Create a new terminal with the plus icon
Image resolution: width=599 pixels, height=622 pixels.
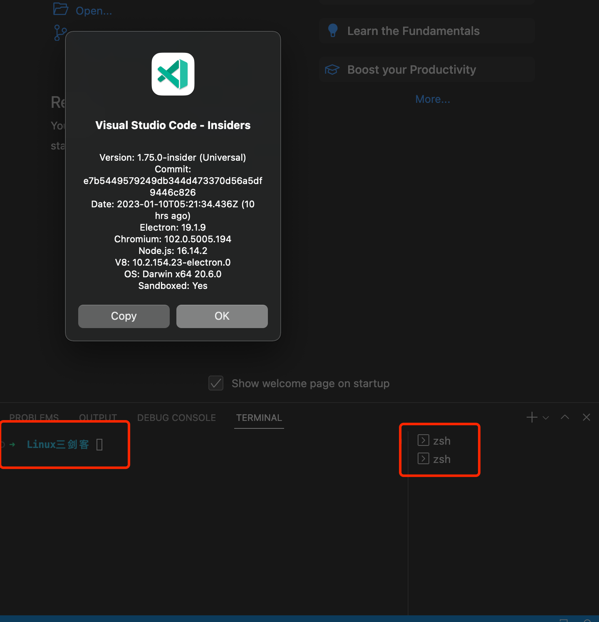point(531,417)
